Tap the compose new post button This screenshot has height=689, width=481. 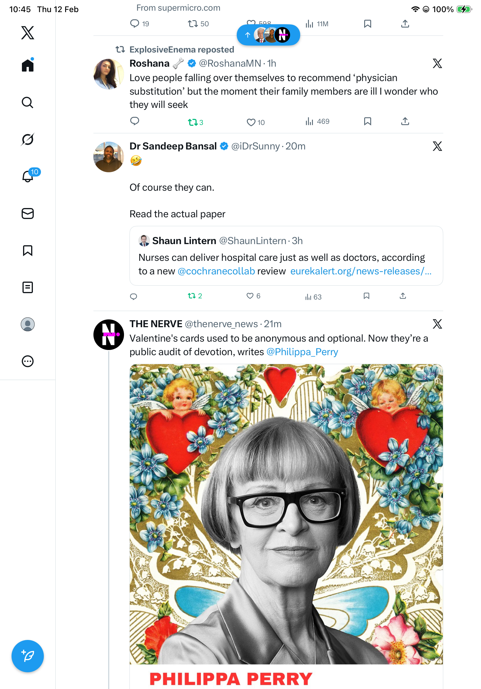(x=28, y=656)
